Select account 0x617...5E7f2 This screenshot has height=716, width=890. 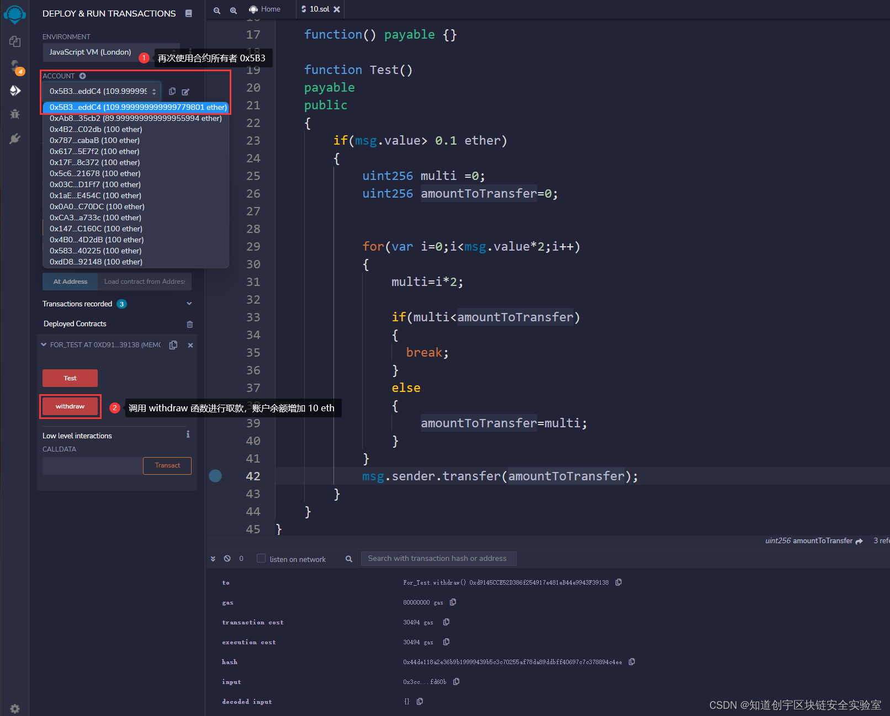(136, 151)
